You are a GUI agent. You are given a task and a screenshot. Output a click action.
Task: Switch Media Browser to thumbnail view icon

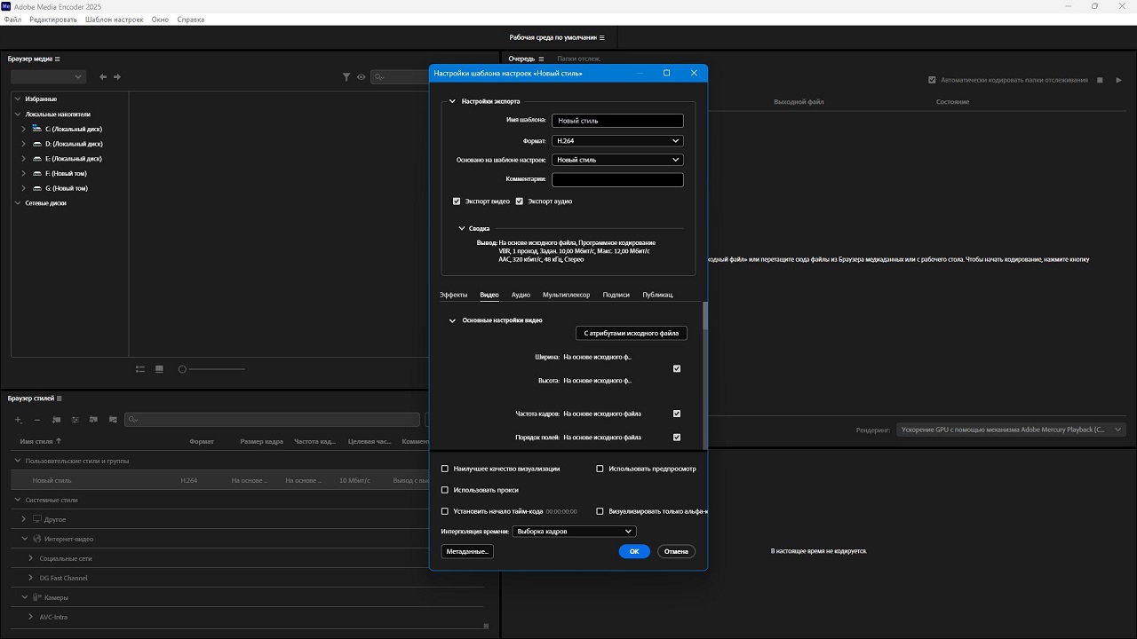tap(159, 369)
